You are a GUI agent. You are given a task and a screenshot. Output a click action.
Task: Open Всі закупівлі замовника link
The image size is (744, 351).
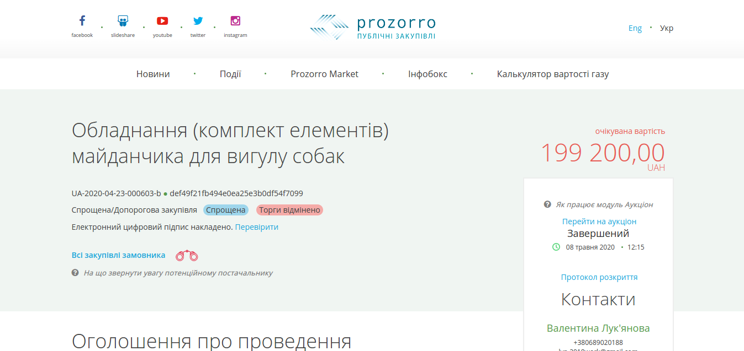(118, 255)
